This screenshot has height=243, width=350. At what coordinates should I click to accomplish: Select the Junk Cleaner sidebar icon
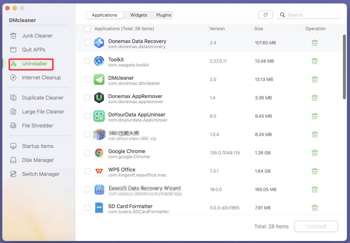coord(14,36)
